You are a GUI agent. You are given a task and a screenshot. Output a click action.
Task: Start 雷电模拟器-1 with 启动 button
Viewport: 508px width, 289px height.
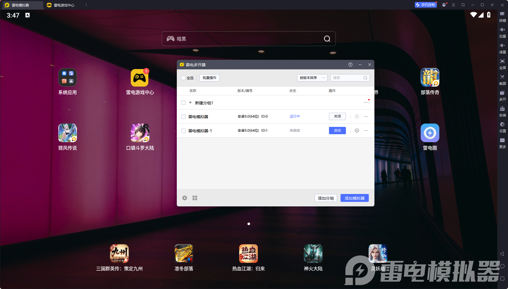coord(337,131)
